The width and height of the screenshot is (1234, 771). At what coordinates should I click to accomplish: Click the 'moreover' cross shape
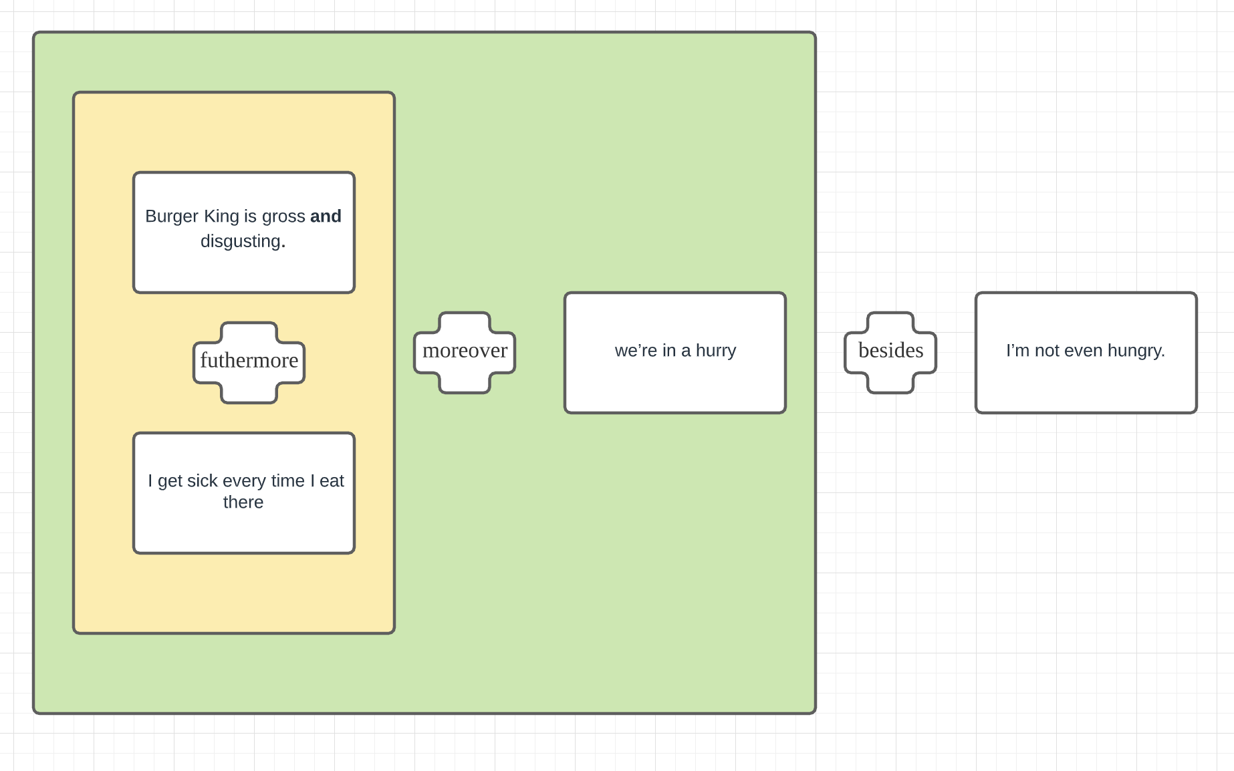(465, 353)
